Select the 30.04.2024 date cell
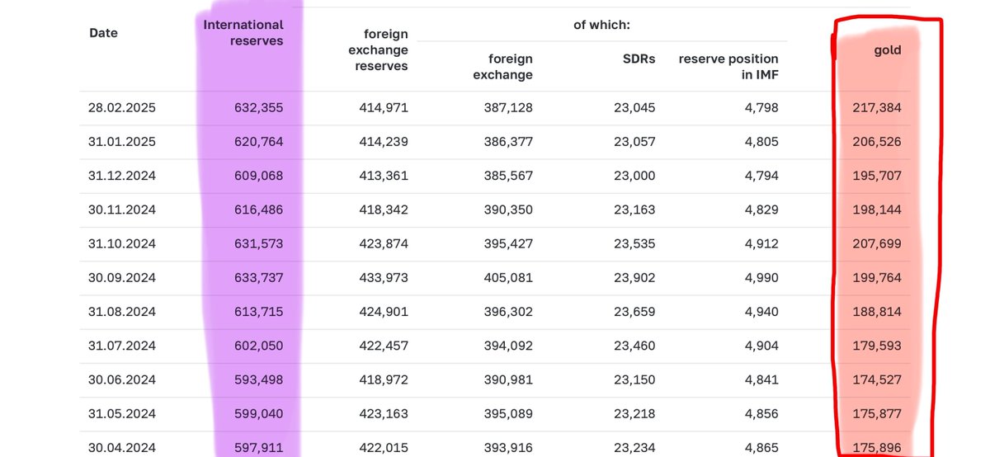Screen dimensions: 990x457 122,448
